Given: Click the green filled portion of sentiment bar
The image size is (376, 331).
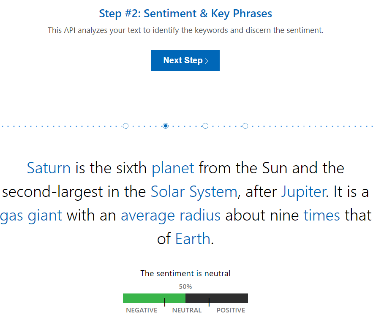Looking at the screenshot, I should 144,298.
